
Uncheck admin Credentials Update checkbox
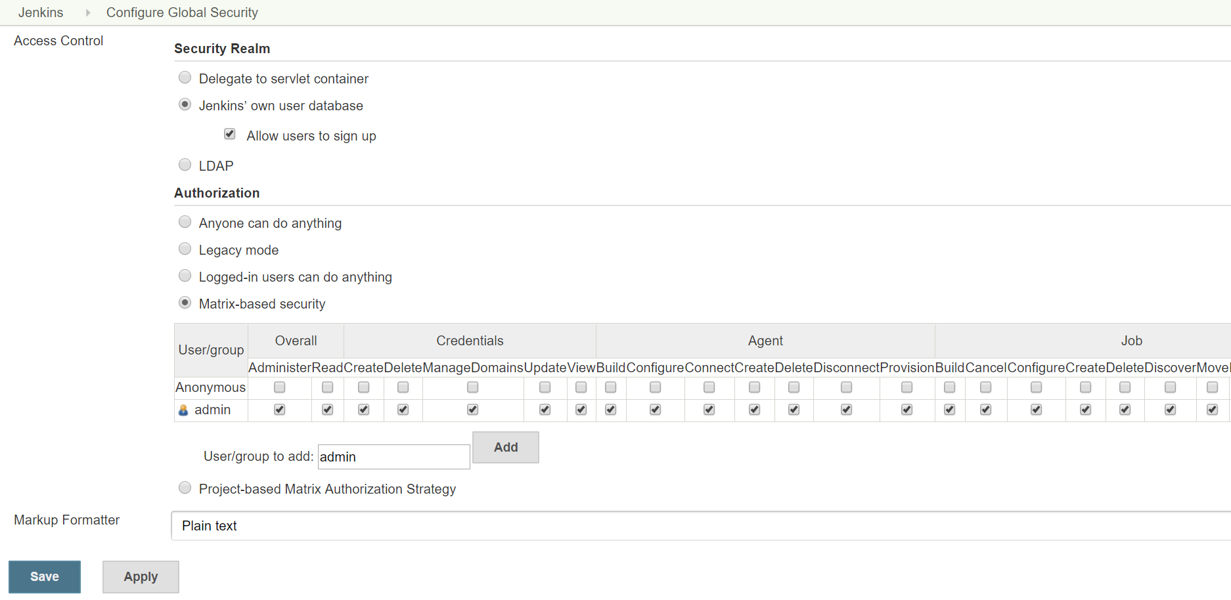pyautogui.click(x=545, y=410)
